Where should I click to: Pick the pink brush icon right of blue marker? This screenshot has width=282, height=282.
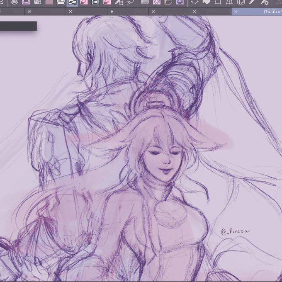107,2
